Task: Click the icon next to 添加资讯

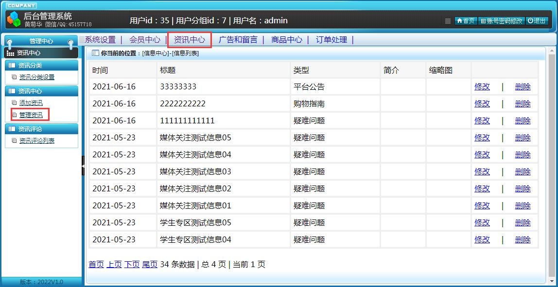Action: tap(14, 103)
